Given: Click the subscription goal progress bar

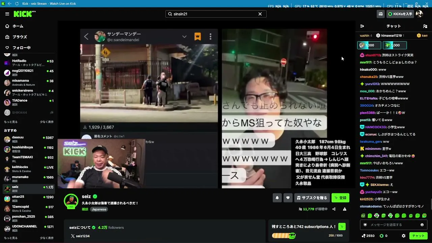Looking at the screenshot, I should [x=283, y=236].
